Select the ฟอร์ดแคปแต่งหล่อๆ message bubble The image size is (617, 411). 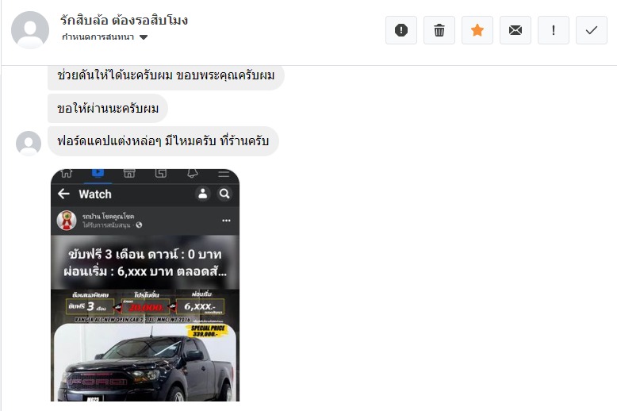point(163,141)
